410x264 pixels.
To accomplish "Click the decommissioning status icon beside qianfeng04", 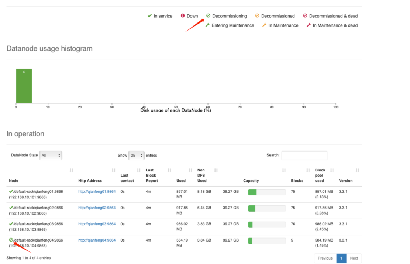I will pyautogui.click(x=11, y=240).
